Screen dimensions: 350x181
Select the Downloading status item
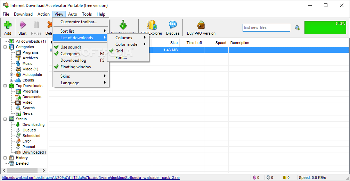tap(33, 125)
